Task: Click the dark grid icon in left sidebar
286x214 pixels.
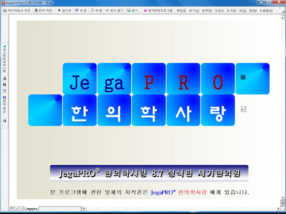Action: (4, 84)
